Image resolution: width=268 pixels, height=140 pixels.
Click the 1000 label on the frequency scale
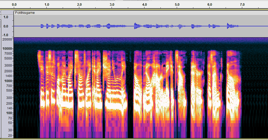click(x=8, y=81)
